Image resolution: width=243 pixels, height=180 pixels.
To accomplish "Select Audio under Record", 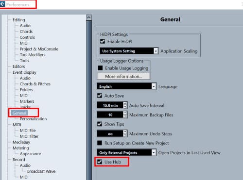I will 25,165.
